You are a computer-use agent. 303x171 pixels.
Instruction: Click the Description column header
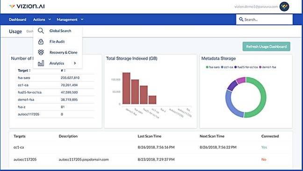tap(68, 136)
